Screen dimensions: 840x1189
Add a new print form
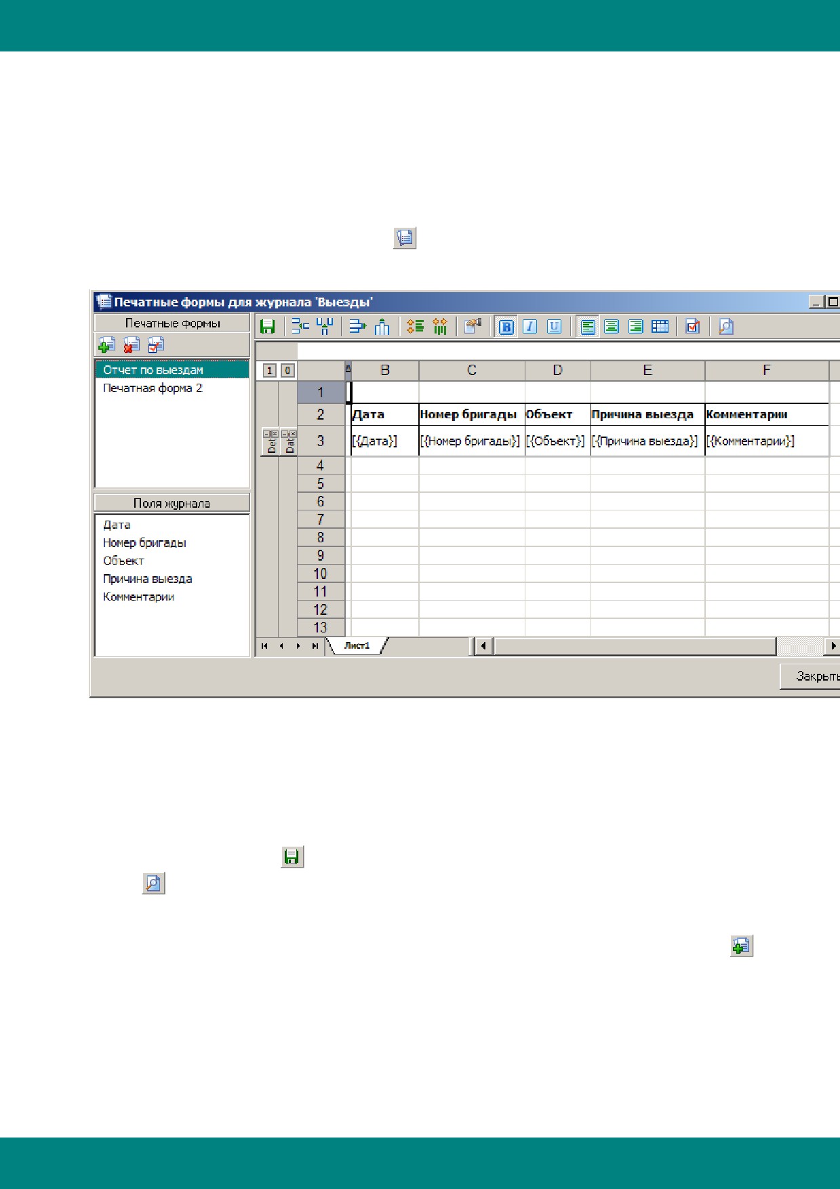coord(106,345)
